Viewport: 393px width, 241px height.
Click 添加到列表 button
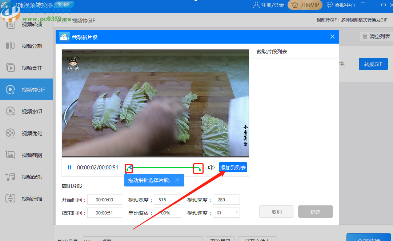[233, 167]
